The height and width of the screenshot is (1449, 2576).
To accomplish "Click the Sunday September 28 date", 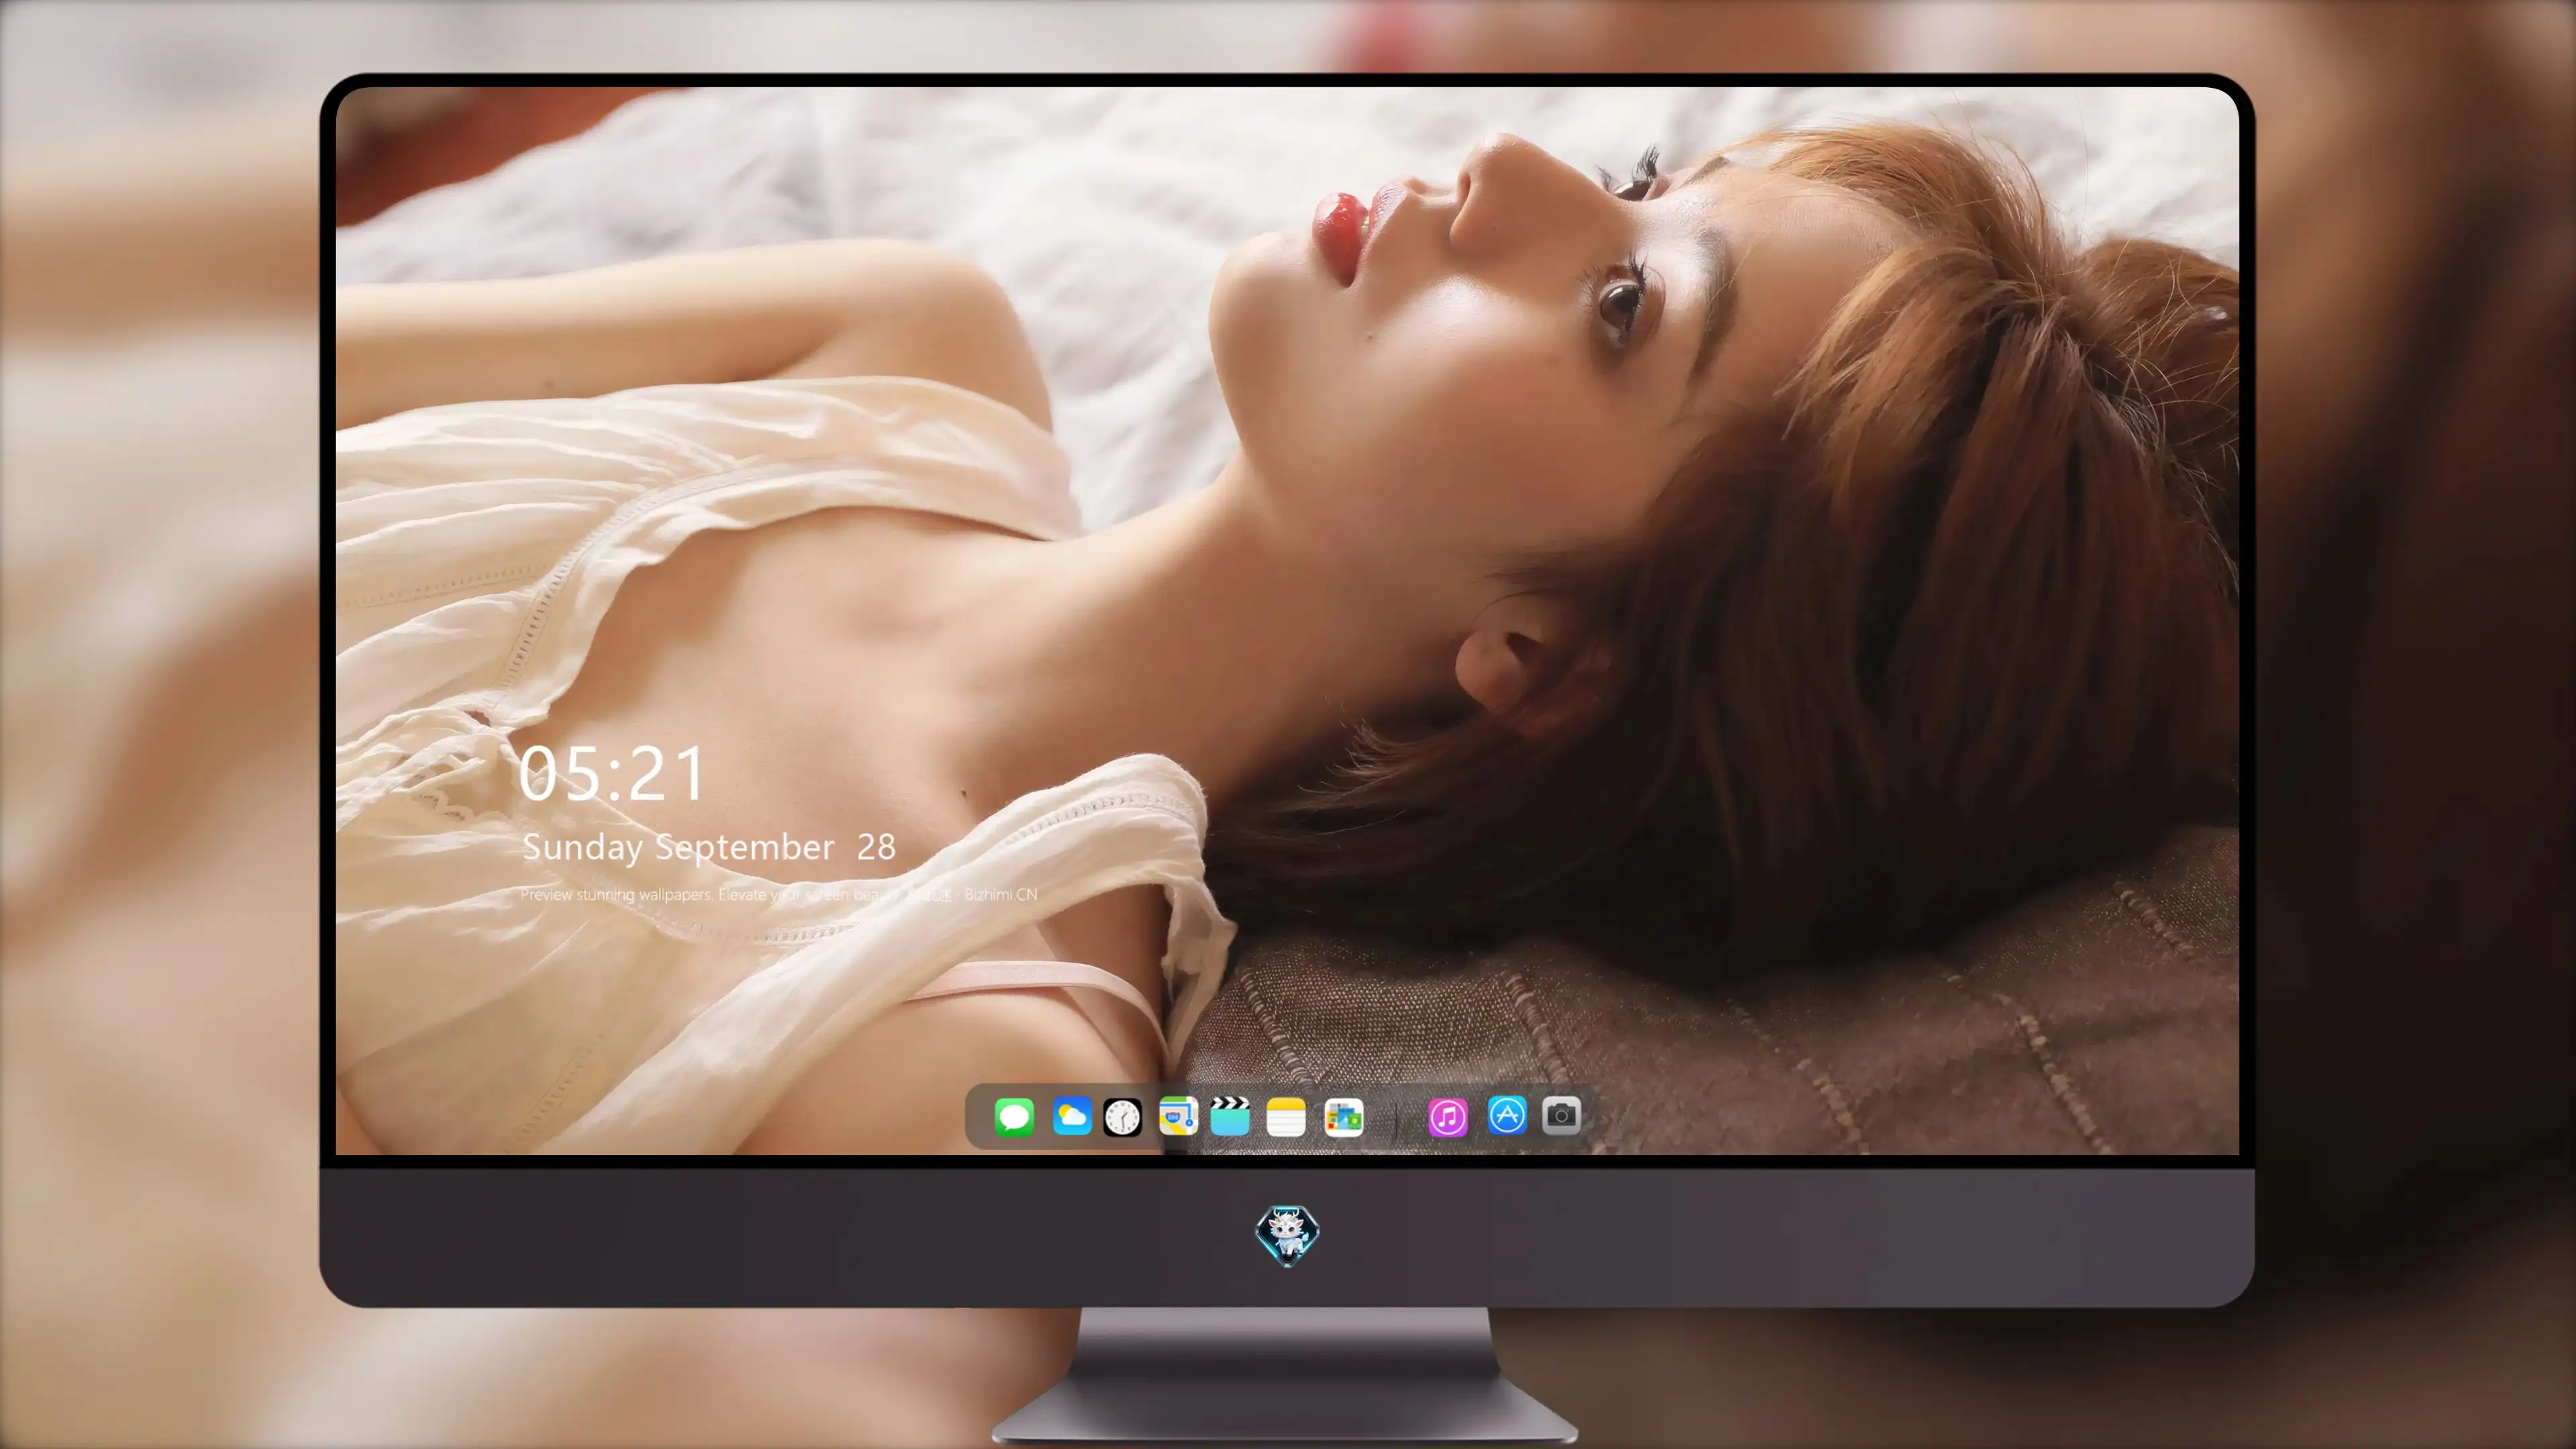I will click(709, 848).
